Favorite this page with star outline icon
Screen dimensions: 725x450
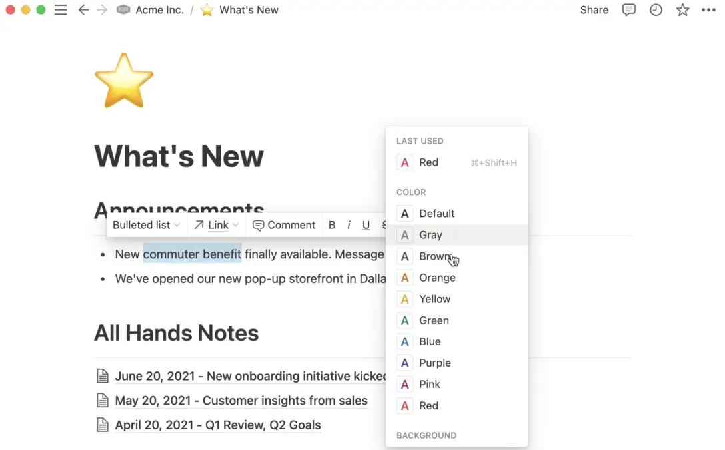pos(682,10)
